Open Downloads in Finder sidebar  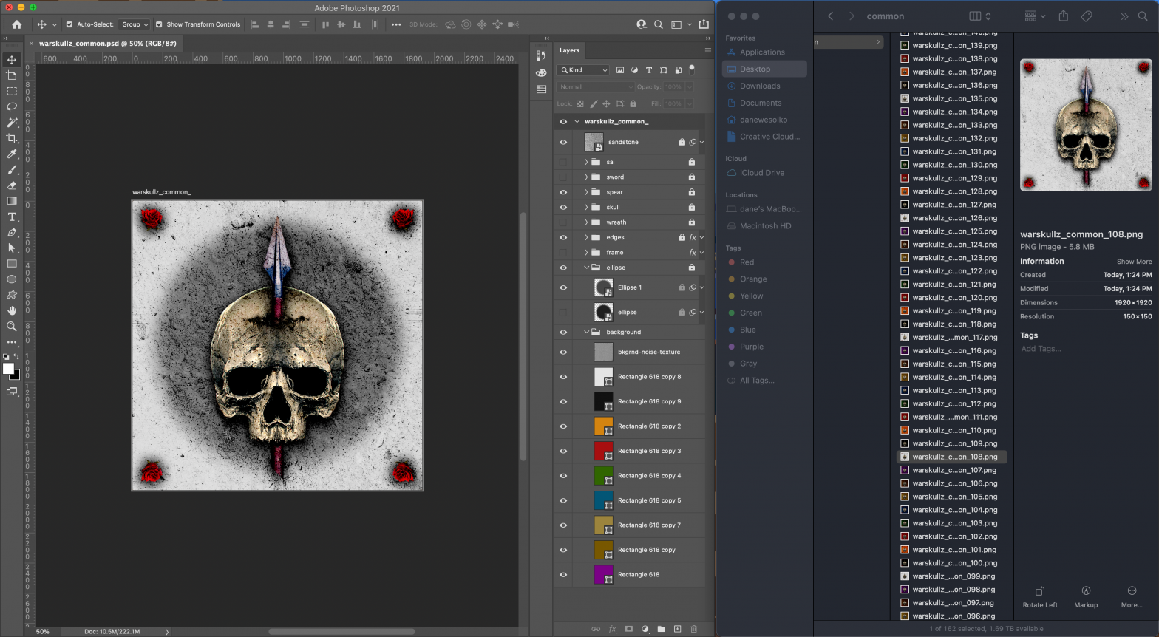760,86
